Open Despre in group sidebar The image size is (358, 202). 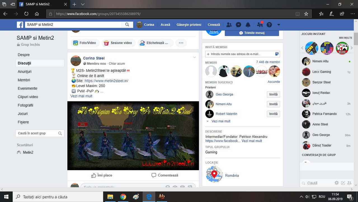(x=24, y=55)
